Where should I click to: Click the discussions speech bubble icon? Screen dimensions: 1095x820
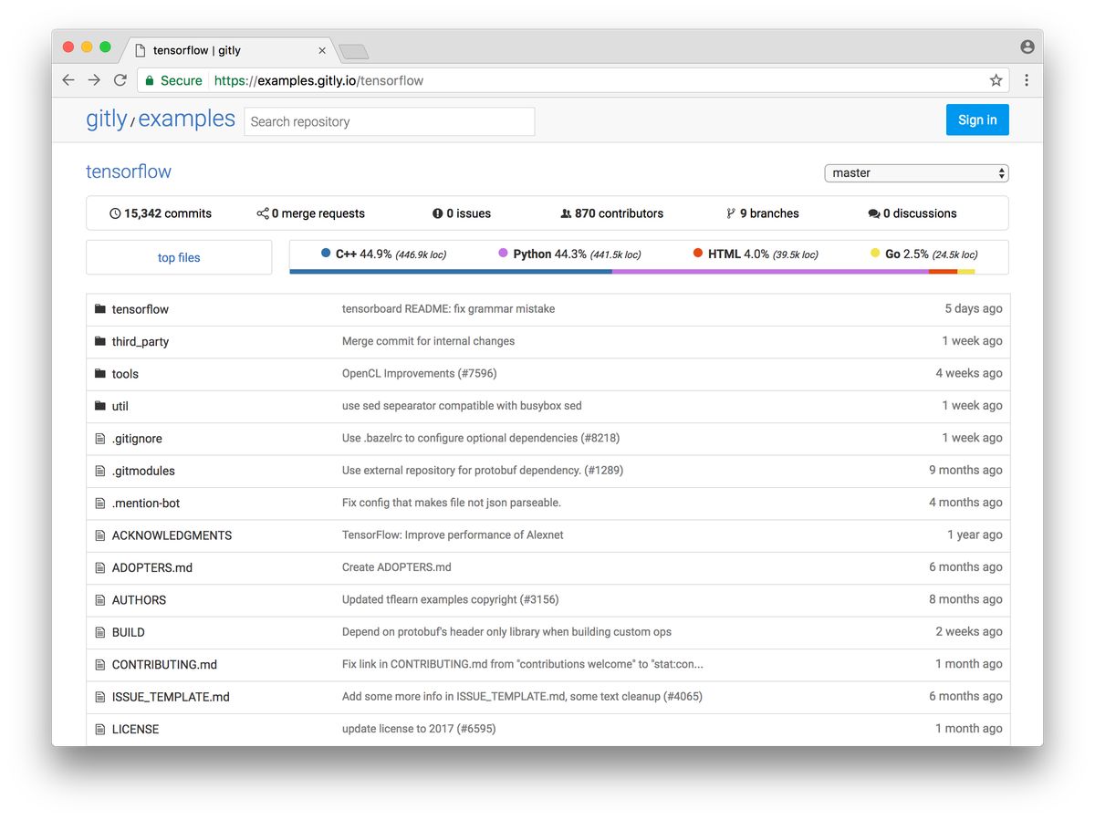pos(873,213)
